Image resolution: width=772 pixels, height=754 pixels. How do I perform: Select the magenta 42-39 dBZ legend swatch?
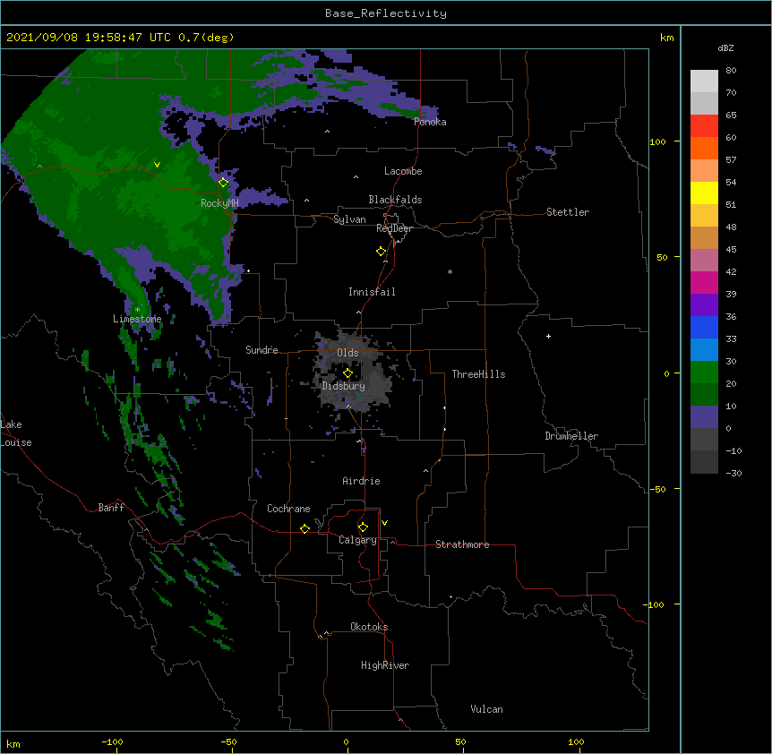(704, 282)
